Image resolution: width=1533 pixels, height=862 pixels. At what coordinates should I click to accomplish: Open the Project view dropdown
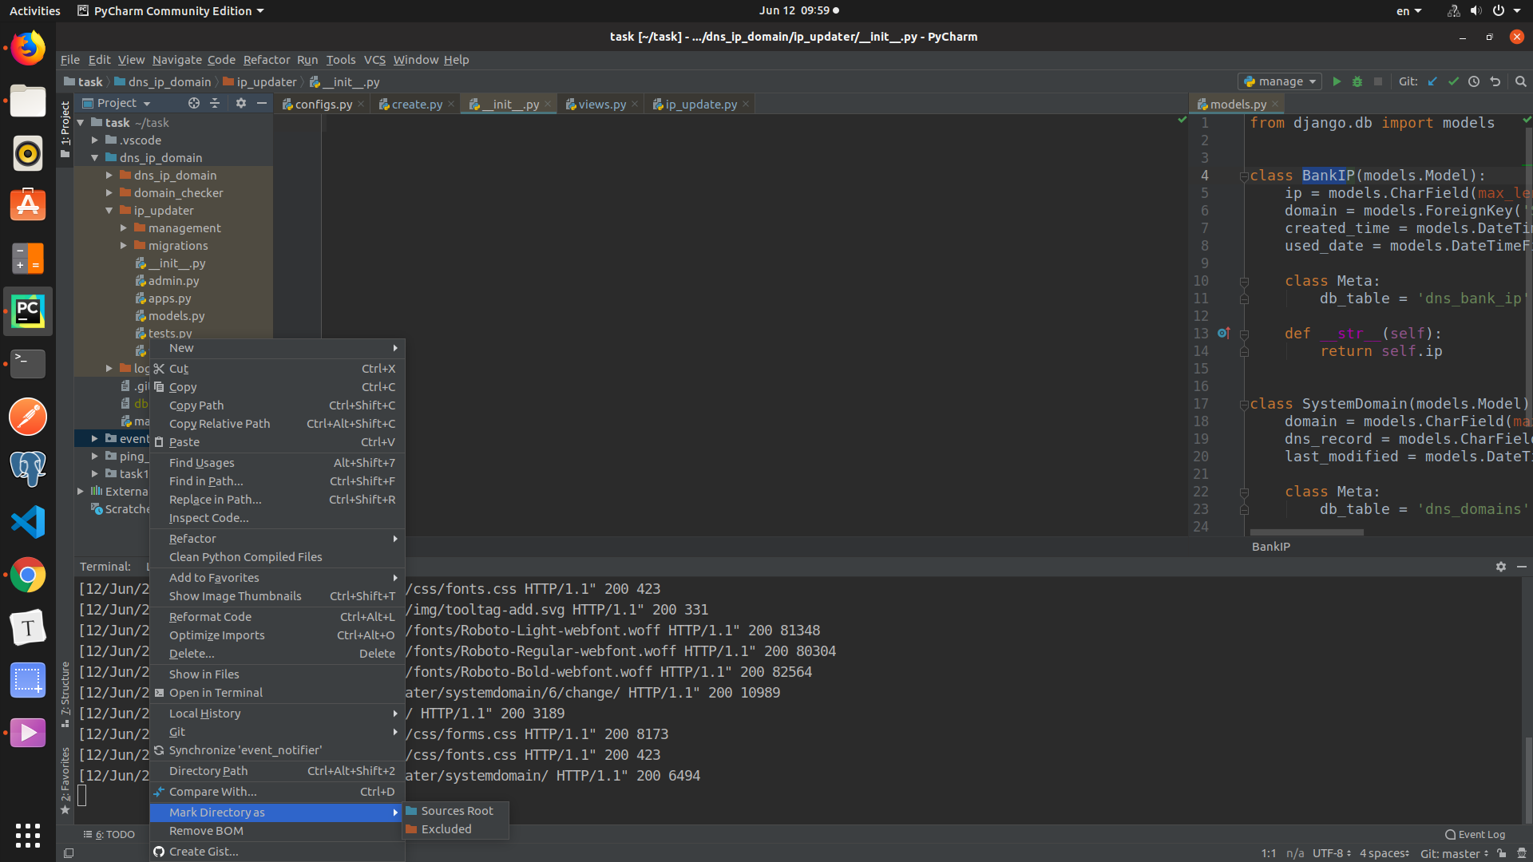pyautogui.click(x=117, y=103)
